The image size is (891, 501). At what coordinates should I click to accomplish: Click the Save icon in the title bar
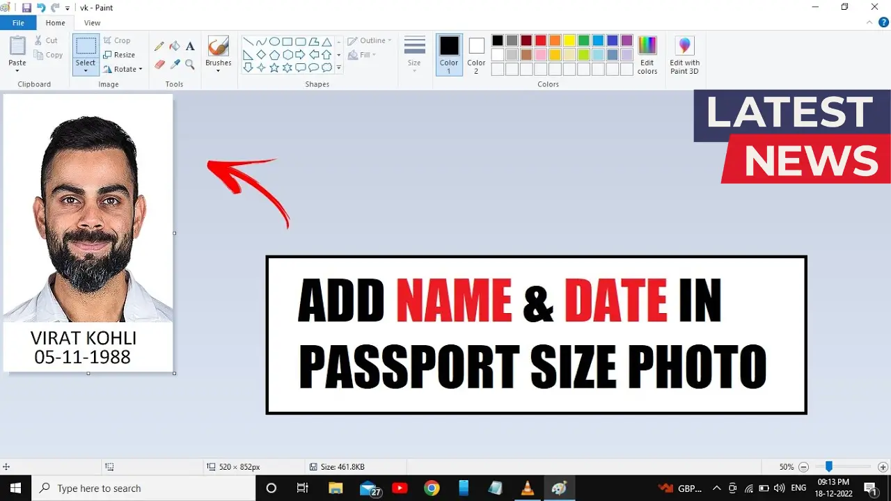coord(26,8)
